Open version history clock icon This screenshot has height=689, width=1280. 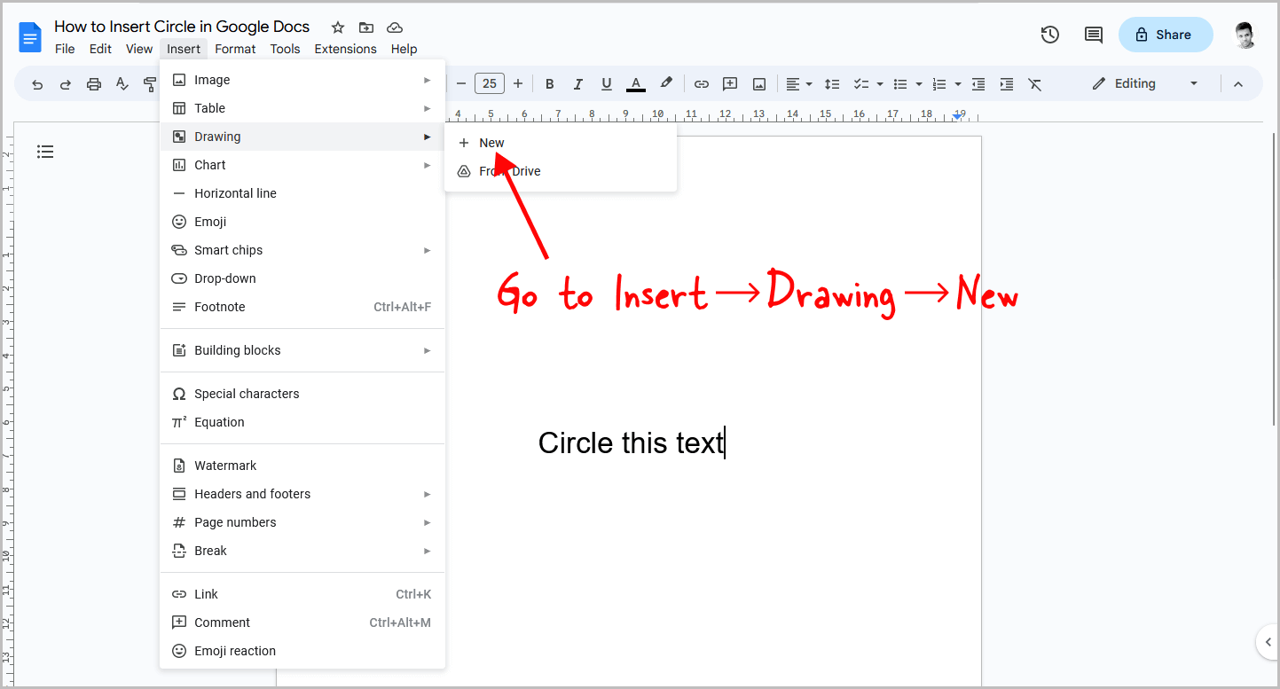[x=1050, y=35]
